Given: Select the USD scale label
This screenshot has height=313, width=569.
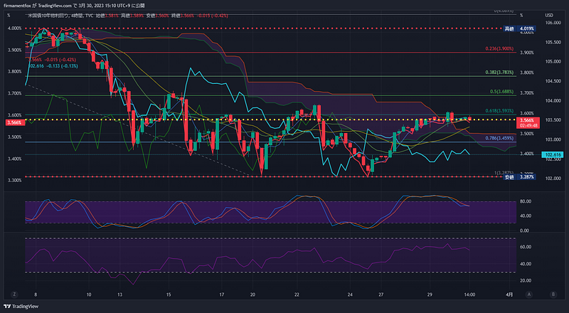Looking at the screenshot, I should pos(549,15).
